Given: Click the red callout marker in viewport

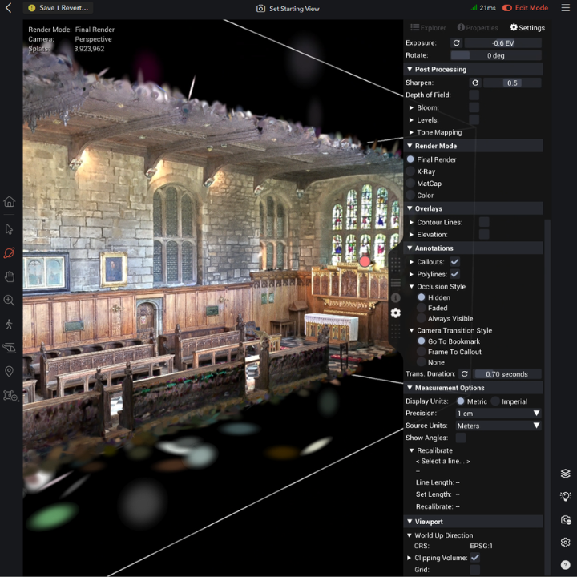Looking at the screenshot, I should pos(365,261).
